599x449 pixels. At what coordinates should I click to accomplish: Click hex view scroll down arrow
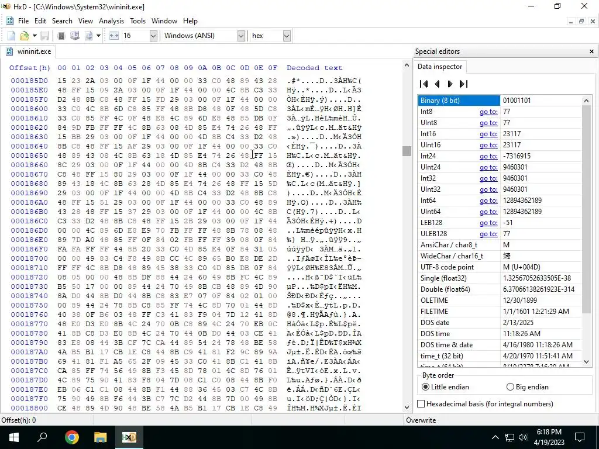[x=407, y=407]
